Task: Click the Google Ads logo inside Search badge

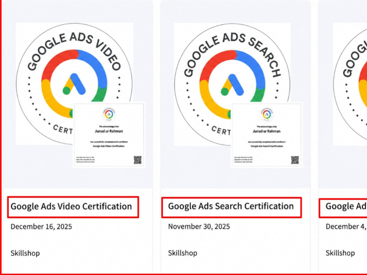Action: (x=232, y=85)
